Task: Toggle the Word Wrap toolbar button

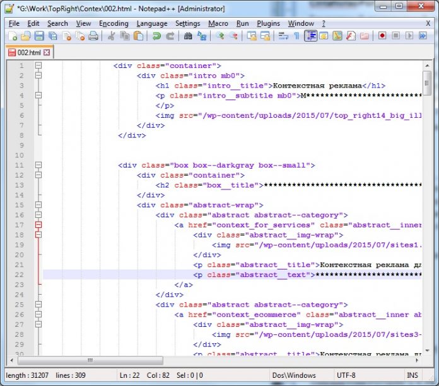Action: (x=283, y=37)
